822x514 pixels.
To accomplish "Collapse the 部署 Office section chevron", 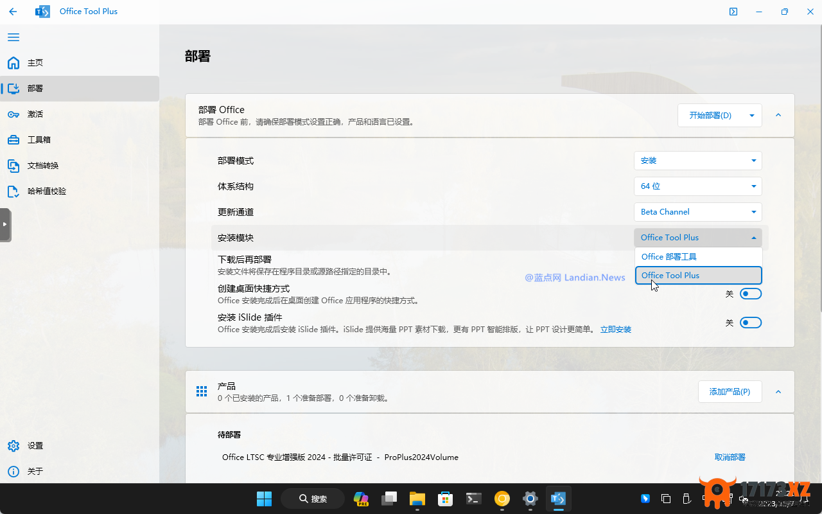I will (778, 116).
